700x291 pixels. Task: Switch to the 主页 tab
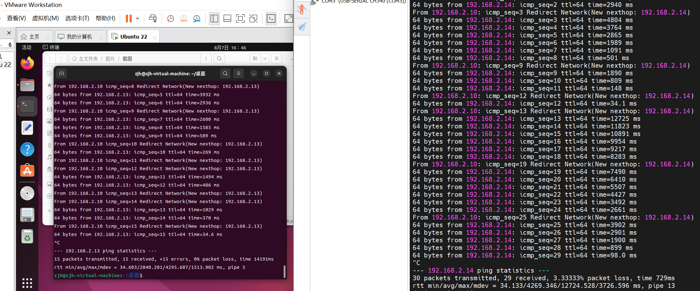pos(35,37)
